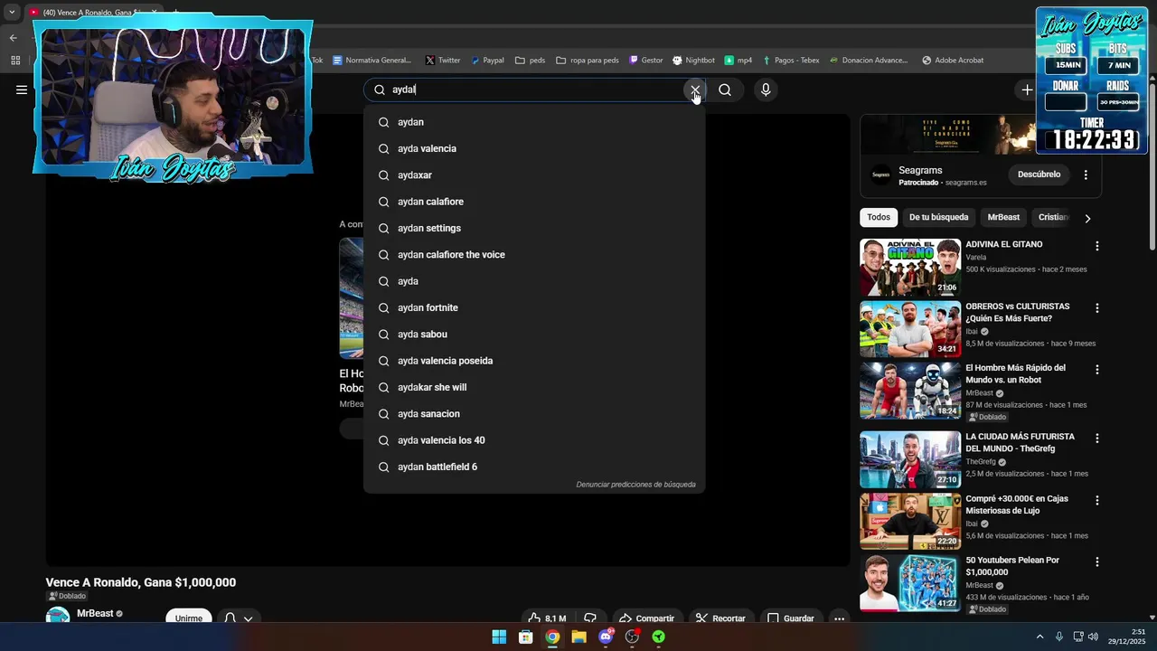Click the Descúbrelo ad button
This screenshot has height=651, width=1157.
tap(1039, 175)
